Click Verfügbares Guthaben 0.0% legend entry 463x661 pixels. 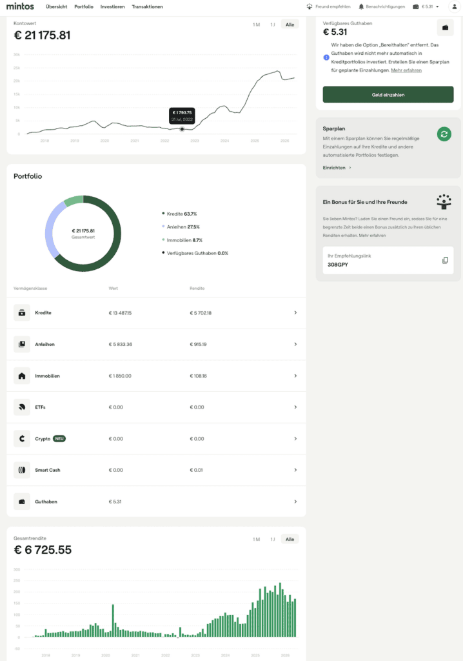(x=195, y=253)
